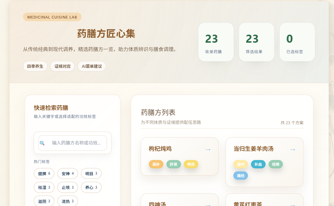Toggle the 健脾 tag filter
The height and width of the screenshot is (206, 334).
(x=44, y=173)
